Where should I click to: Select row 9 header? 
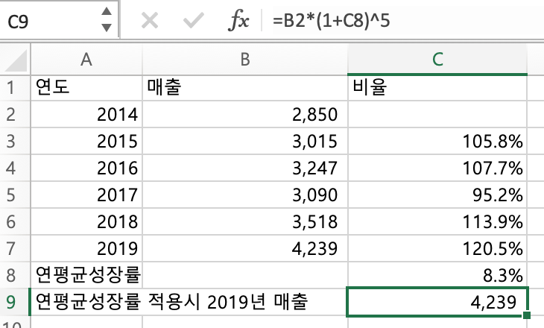point(15,302)
